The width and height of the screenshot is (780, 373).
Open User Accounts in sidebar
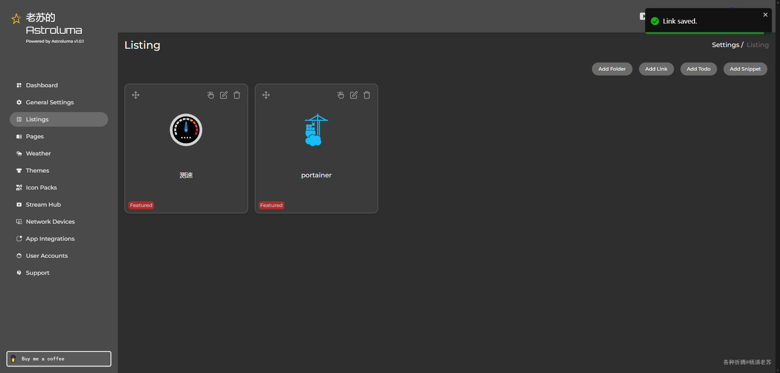pos(59,256)
